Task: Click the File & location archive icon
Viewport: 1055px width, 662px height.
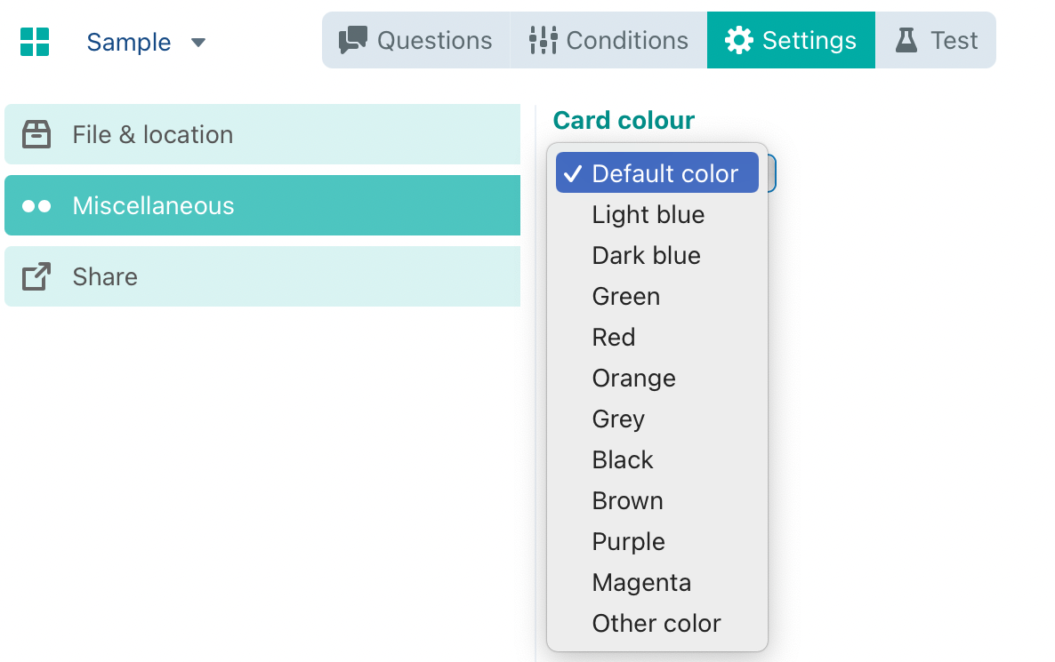Action: 36,134
